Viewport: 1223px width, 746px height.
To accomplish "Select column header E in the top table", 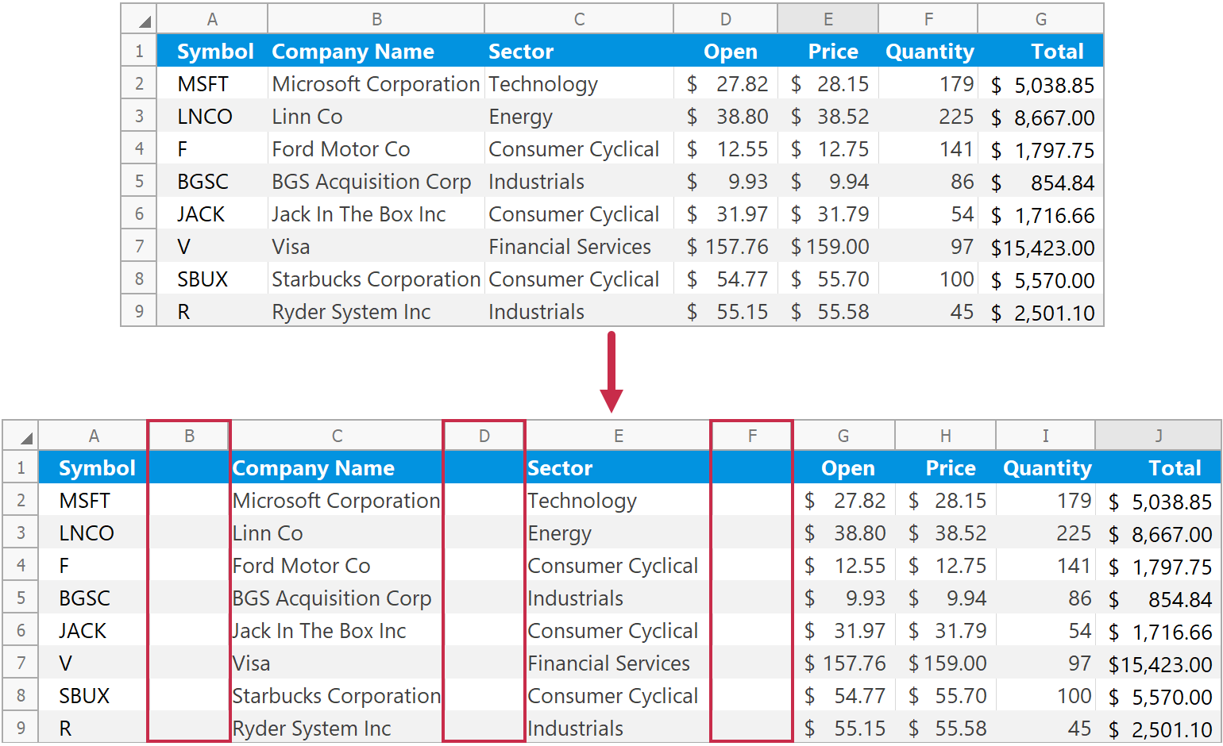I will pos(828,18).
